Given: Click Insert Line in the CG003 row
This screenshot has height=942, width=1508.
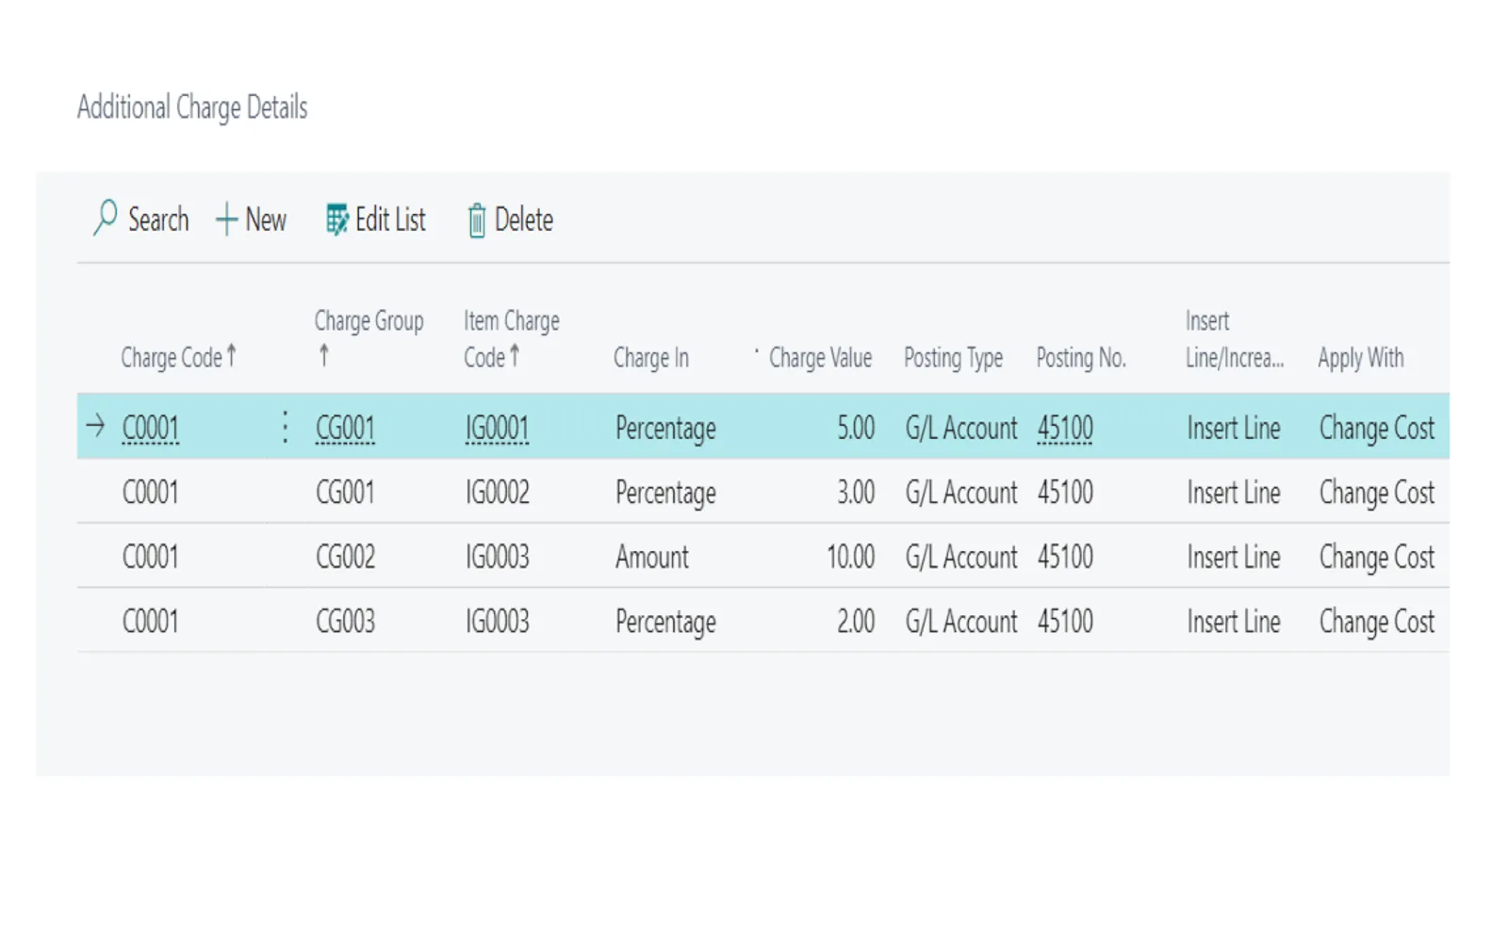Looking at the screenshot, I should [1234, 621].
